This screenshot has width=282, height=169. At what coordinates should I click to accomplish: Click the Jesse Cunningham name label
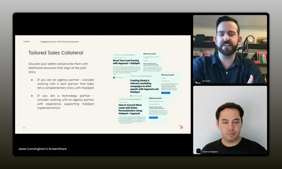pos(210,151)
